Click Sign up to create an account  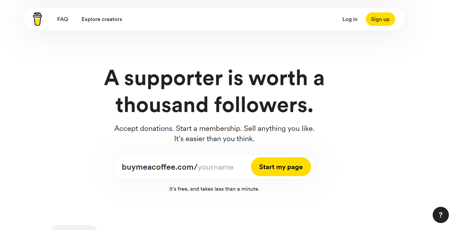point(380,19)
